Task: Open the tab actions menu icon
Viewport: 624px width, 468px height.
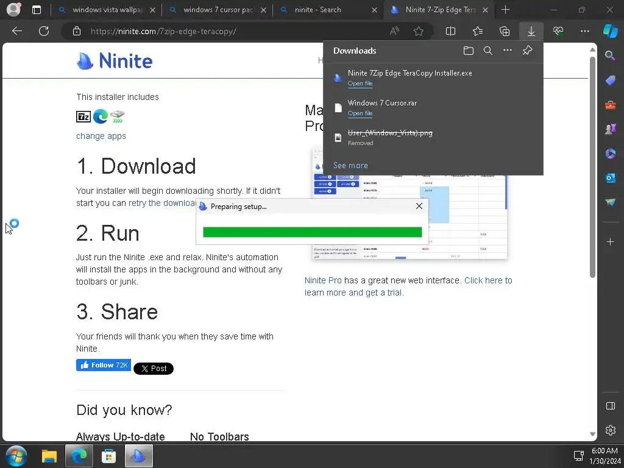Action: pos(36,10)
